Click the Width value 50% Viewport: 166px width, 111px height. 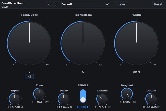point(137,72)
